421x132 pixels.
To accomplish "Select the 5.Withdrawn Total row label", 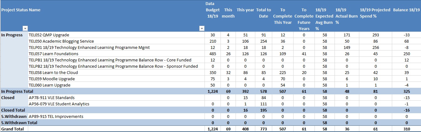I will coord(19,123).
